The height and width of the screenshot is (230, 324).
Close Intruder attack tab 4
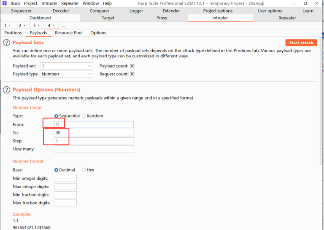click(x=54, y=26)
